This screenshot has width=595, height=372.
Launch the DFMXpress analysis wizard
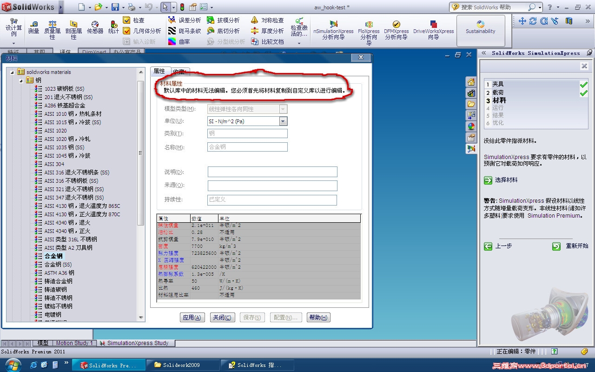396,30
